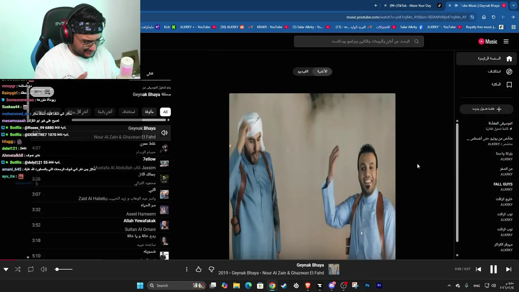The image size is (519, 292).
Task: Open the التالي (Up next) tab
Action: point(150,74)
